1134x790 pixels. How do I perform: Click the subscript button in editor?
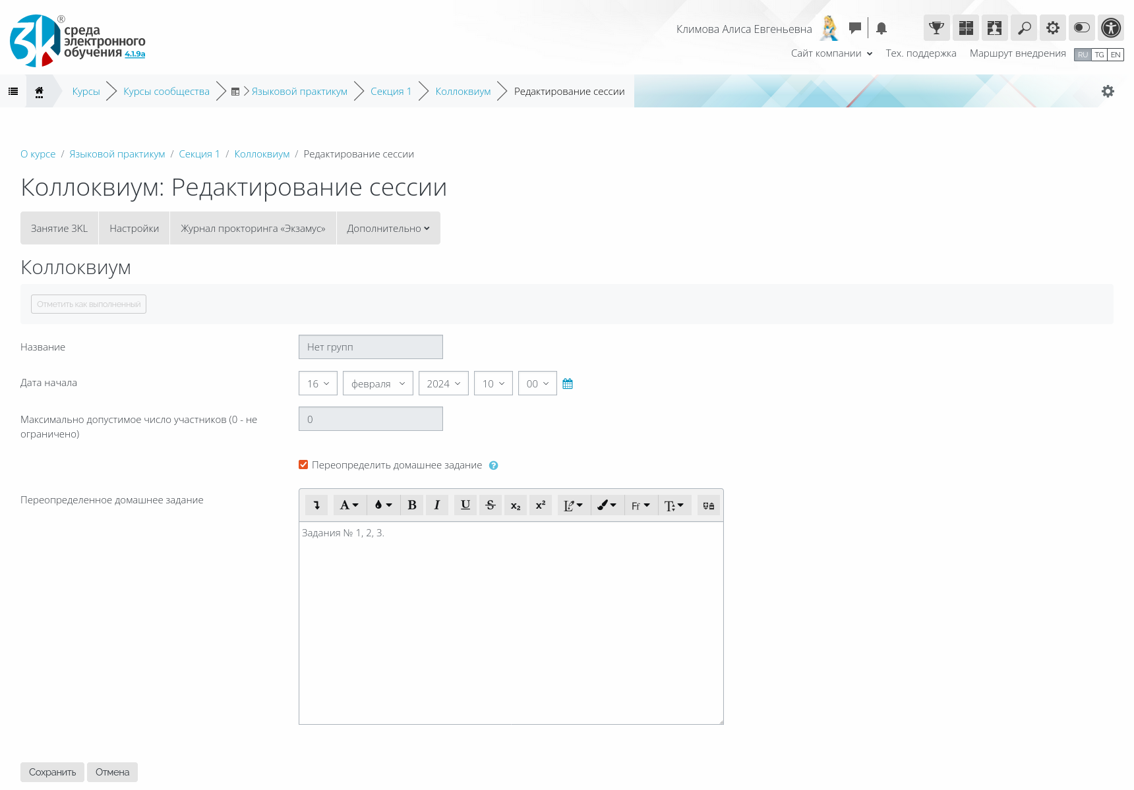tap(516, 505)
